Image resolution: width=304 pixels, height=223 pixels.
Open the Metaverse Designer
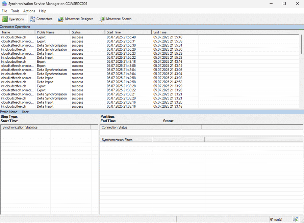(x=75, y=19)
